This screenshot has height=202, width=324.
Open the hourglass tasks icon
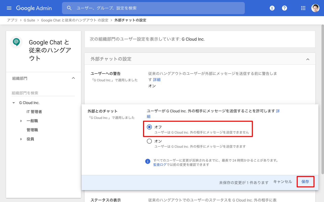272,8
